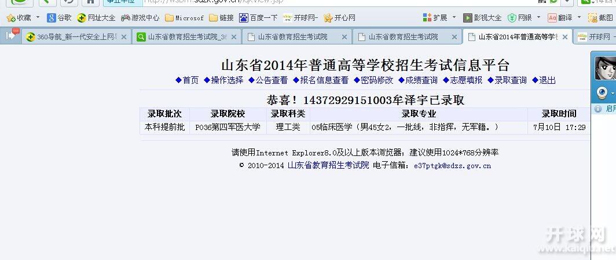
Task: Expand the 扩展 extensions dropdown arrow
Action: tap(454, 18)
